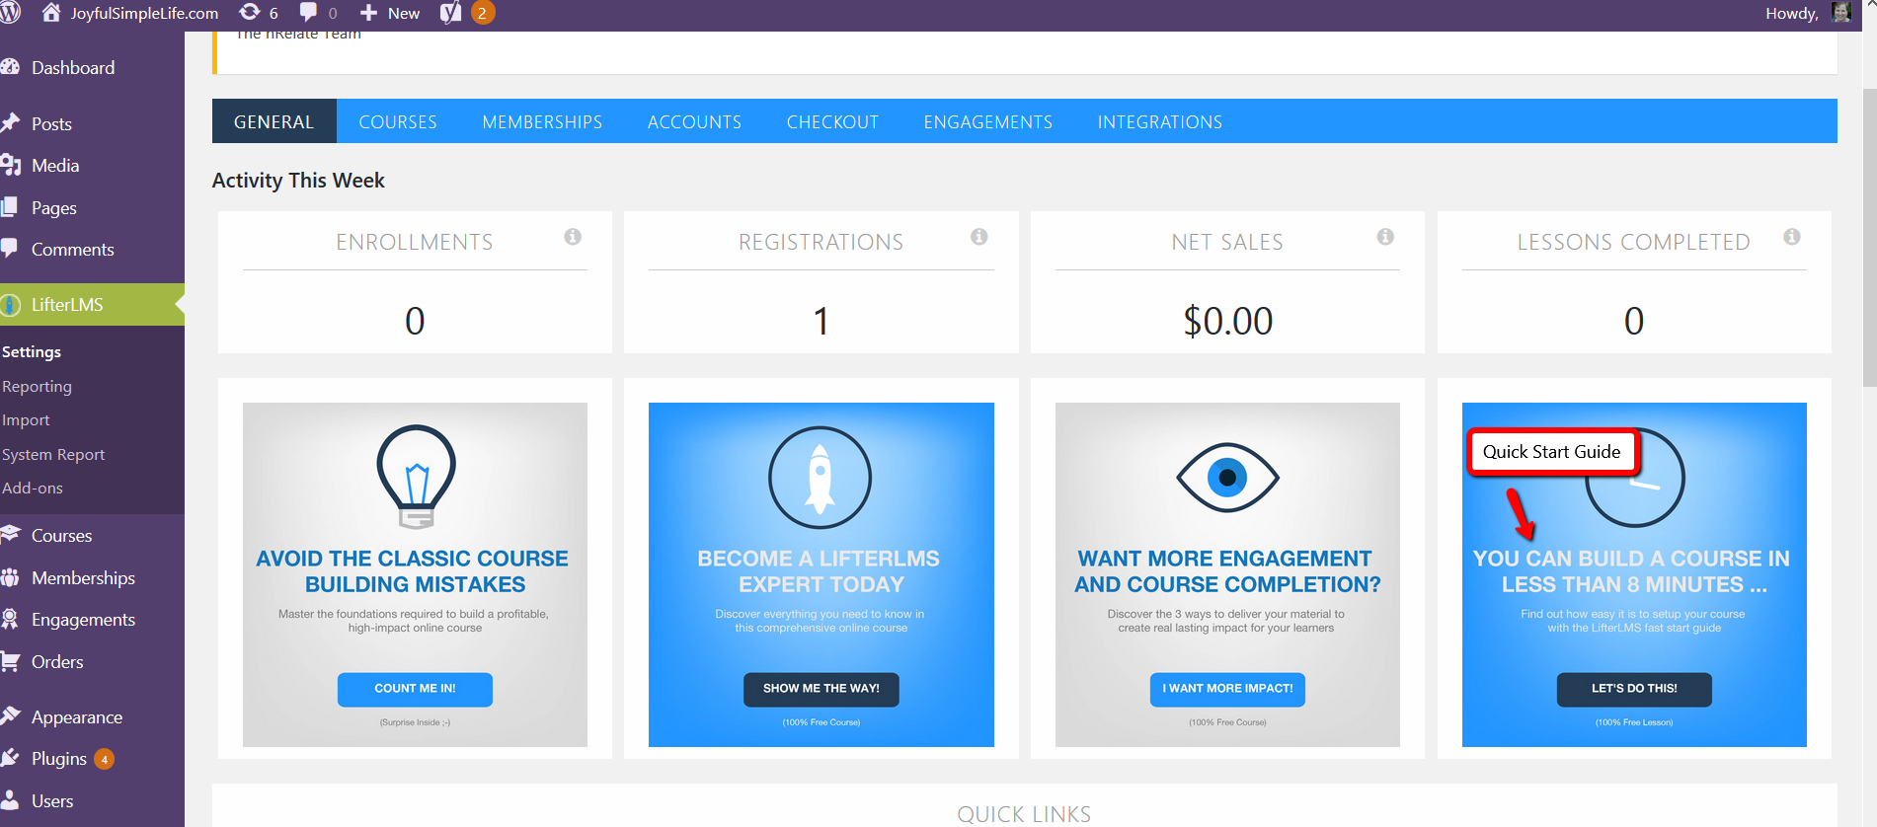
Task: Open the System Report submenu link
Action: [x=53, y=454]
